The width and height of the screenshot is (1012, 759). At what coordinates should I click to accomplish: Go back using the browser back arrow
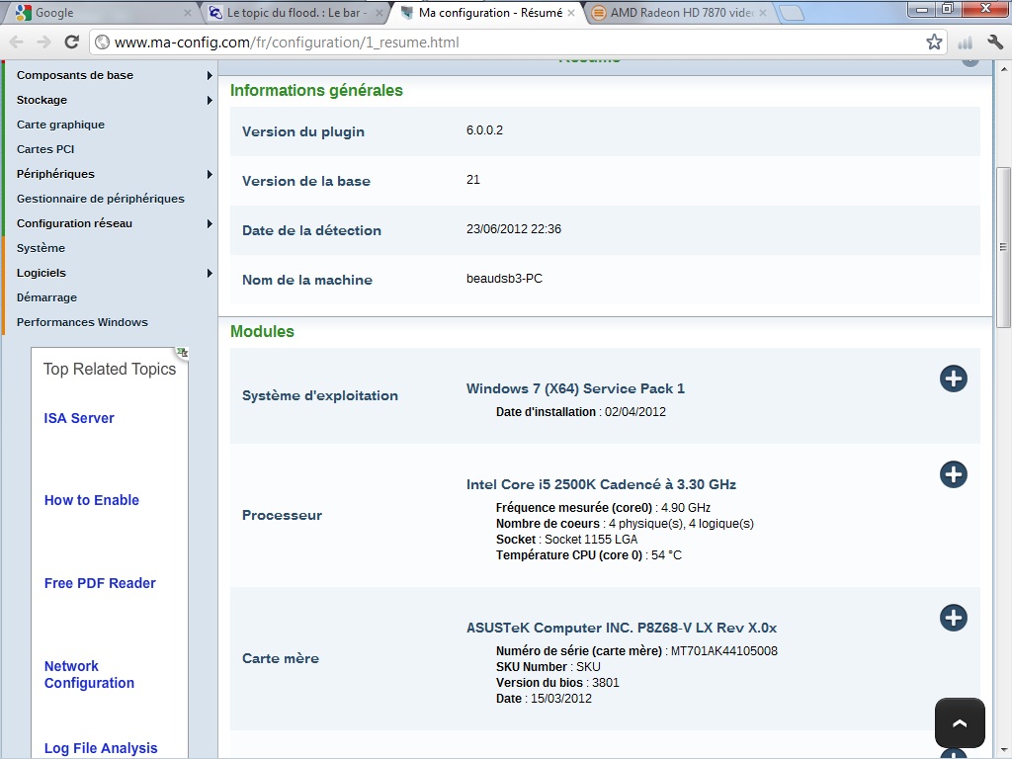(17, 42)
